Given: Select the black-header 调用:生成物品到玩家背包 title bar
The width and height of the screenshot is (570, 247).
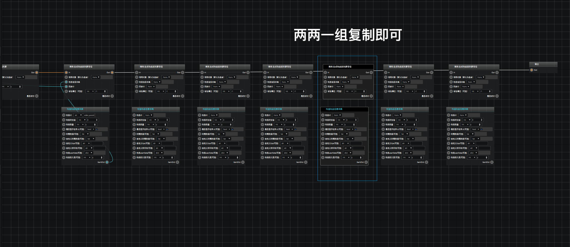Looking at the screenshot, I should click(348, 67).
